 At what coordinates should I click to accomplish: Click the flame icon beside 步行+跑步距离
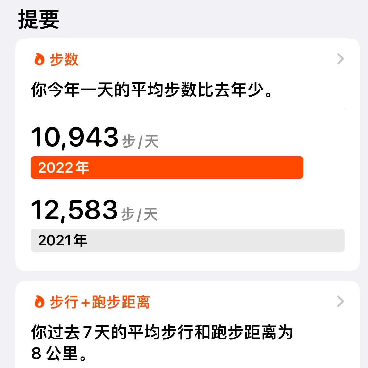coord(39,302)
